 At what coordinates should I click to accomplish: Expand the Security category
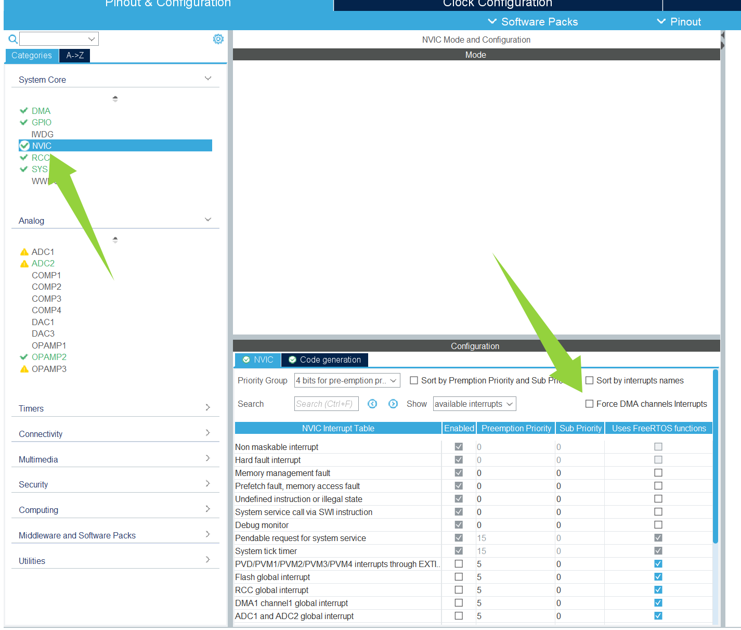pyautogui.click(x=208, y=483)
